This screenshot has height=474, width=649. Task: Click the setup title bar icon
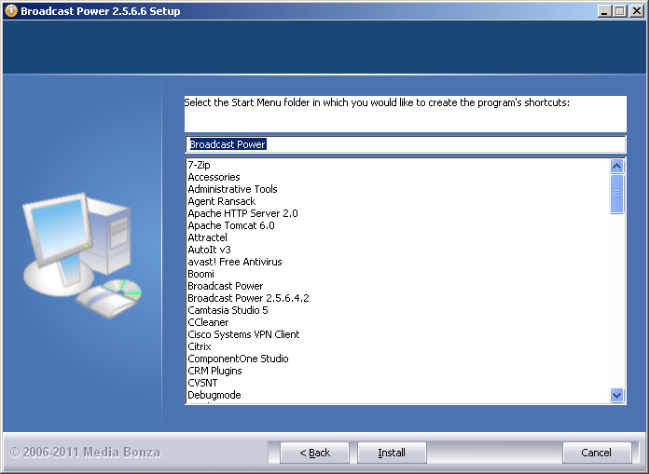11,11
